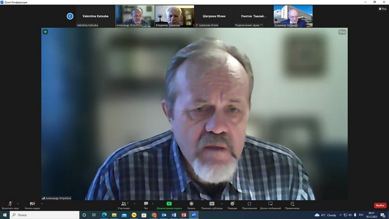Viewport: 389px width, 219px height.
Task: Click the green encryption shield icon
Action: pos(46,32)
